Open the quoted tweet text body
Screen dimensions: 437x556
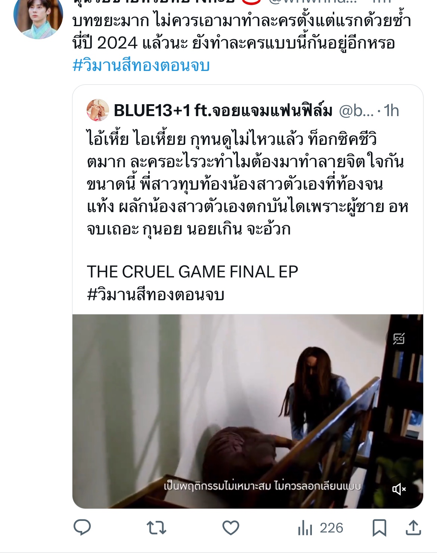247,184
